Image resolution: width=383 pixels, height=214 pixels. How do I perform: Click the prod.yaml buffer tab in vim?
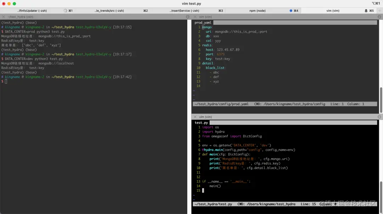[x=203, y=22]
